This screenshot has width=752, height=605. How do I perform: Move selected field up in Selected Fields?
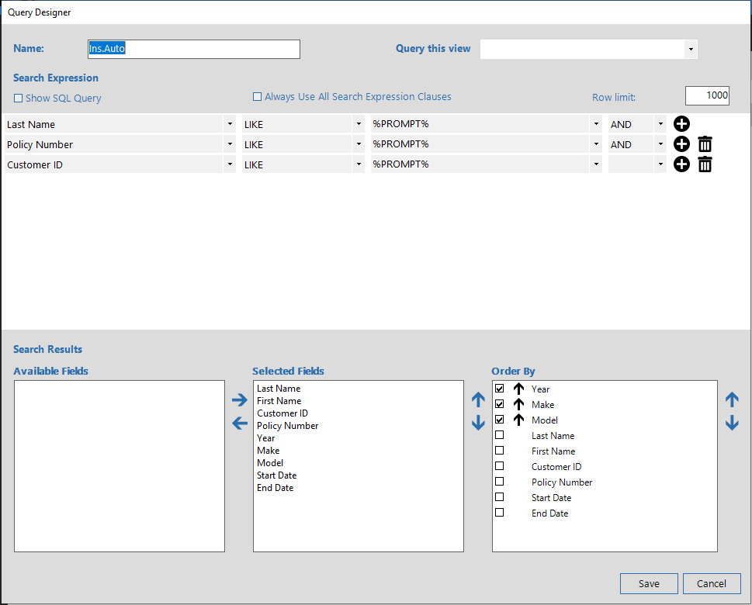click(x=478, y=400)
